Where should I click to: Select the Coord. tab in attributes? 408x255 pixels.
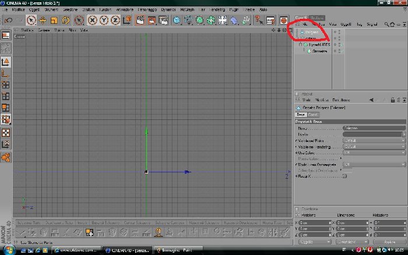(x=313, y=115)
